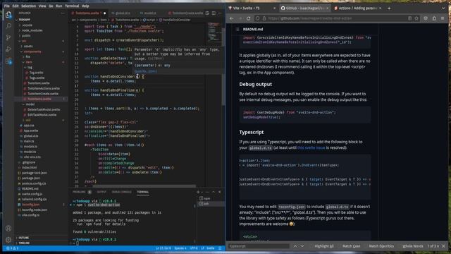Click the Spaces indentation setting in the status bar

click(x=180, y=248)
